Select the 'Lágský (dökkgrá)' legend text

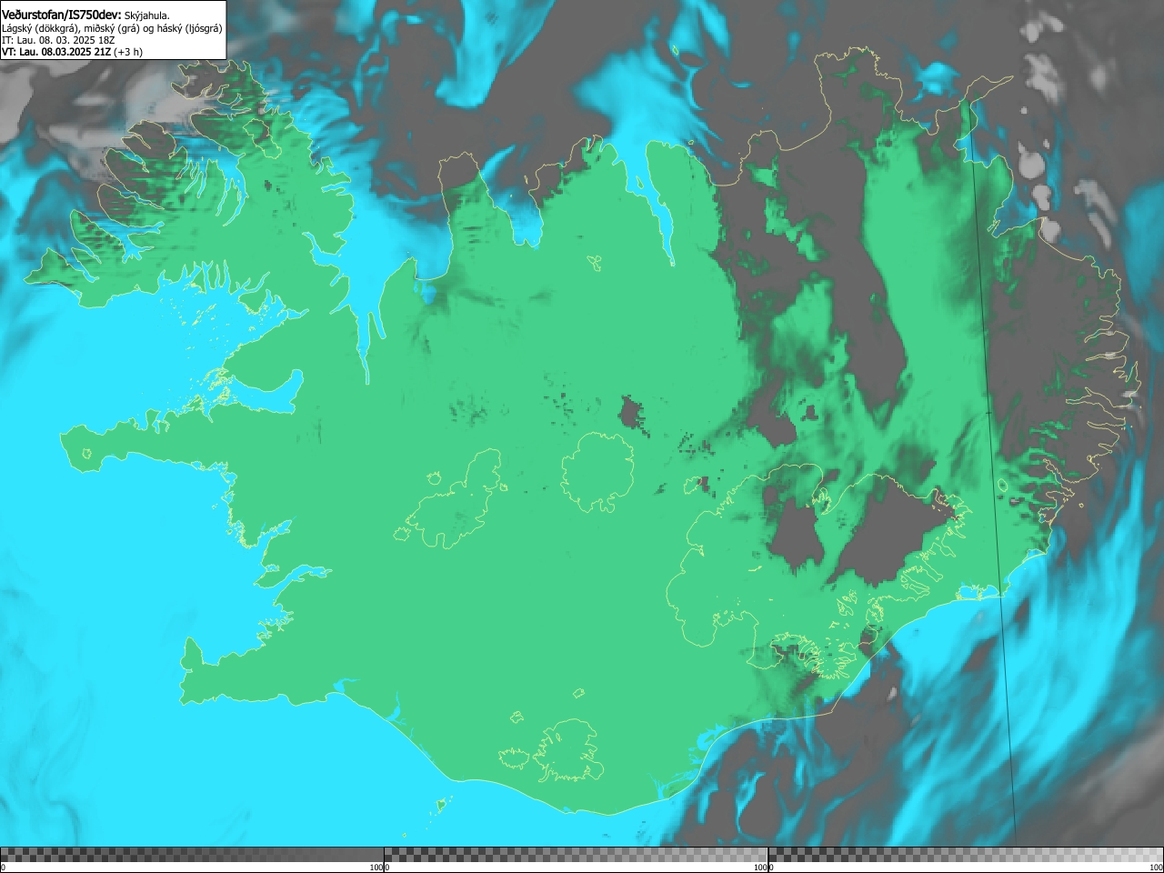coord(40,28)
